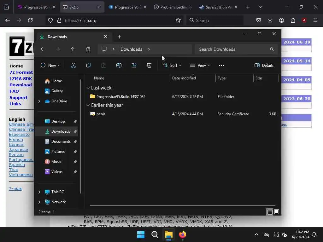Add a new File Explorer tab
The height and width of the screenshot is (242, 323).
(x=119, y=37)
